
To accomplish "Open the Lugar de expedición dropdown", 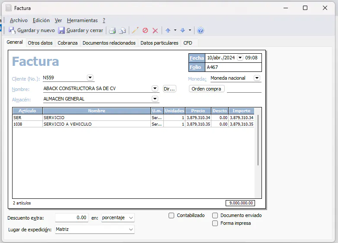I will tap(131, 230).
